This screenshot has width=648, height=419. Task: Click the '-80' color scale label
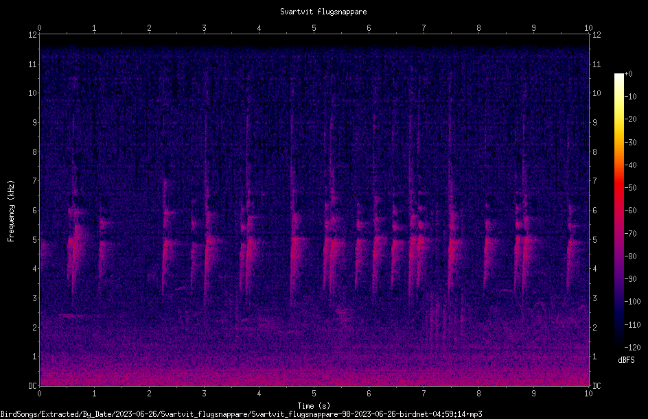point(631,256)
